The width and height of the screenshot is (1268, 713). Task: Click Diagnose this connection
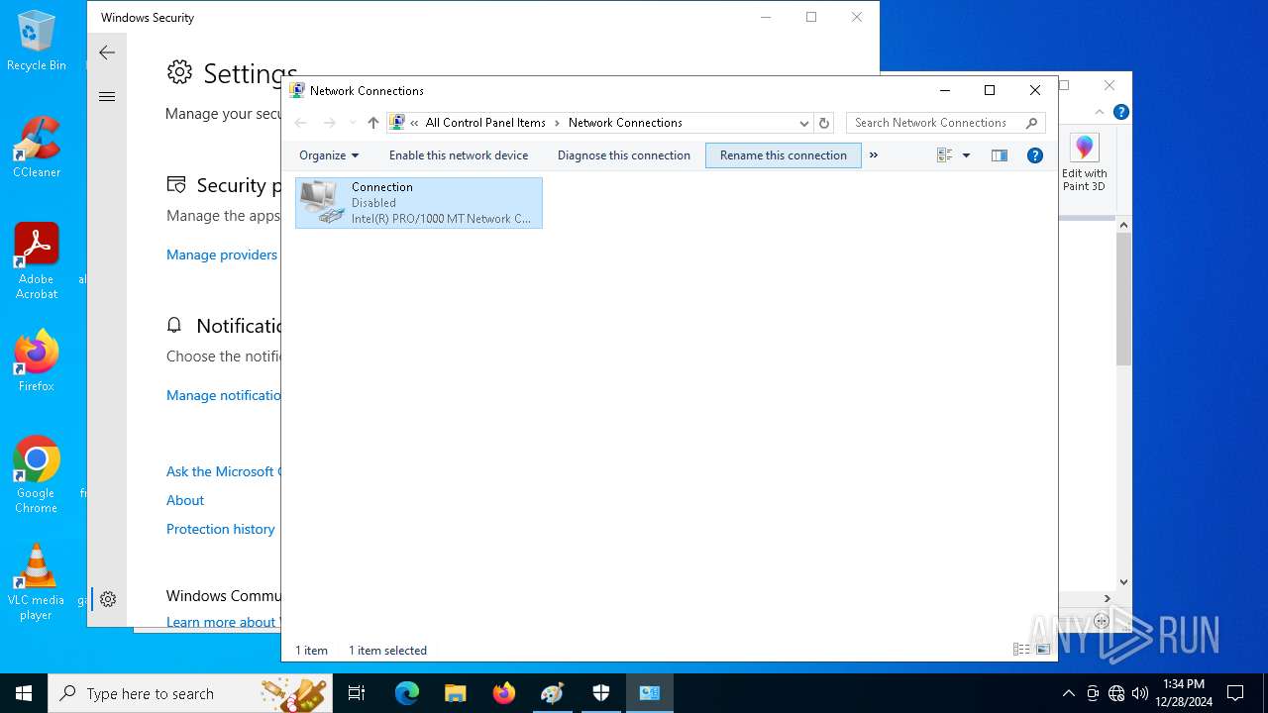[624, 155]
